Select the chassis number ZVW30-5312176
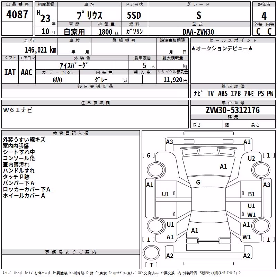Image resolution: width=277 pixels, height=277 pixels. coord(233,110)
